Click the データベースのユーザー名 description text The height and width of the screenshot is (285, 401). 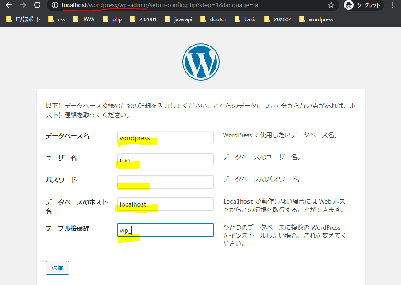click(x=262, y=157)
